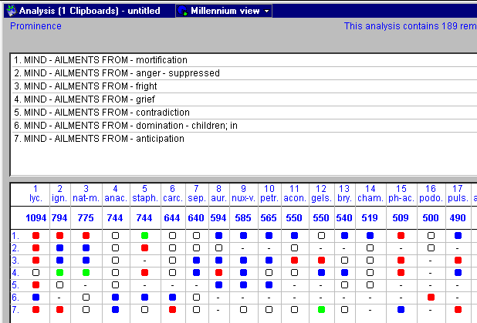
Task: Click the anac. remedy column header
Action: click(x=116, y=193)
